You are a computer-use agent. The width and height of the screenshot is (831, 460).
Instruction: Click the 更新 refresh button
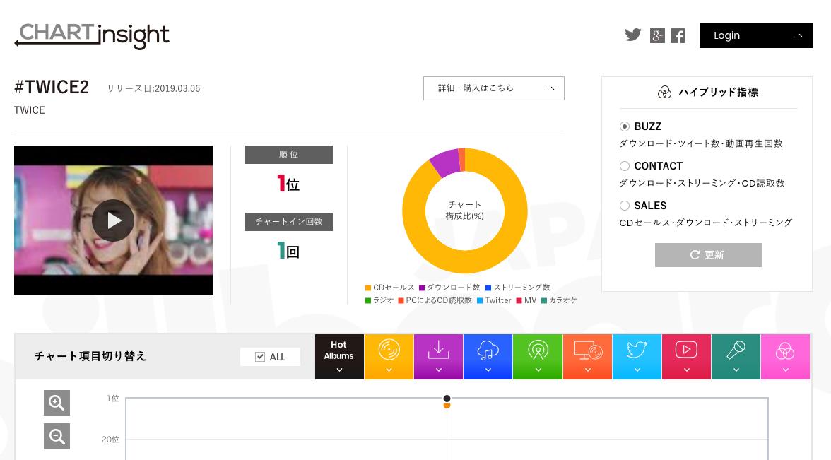coord(708,255)
